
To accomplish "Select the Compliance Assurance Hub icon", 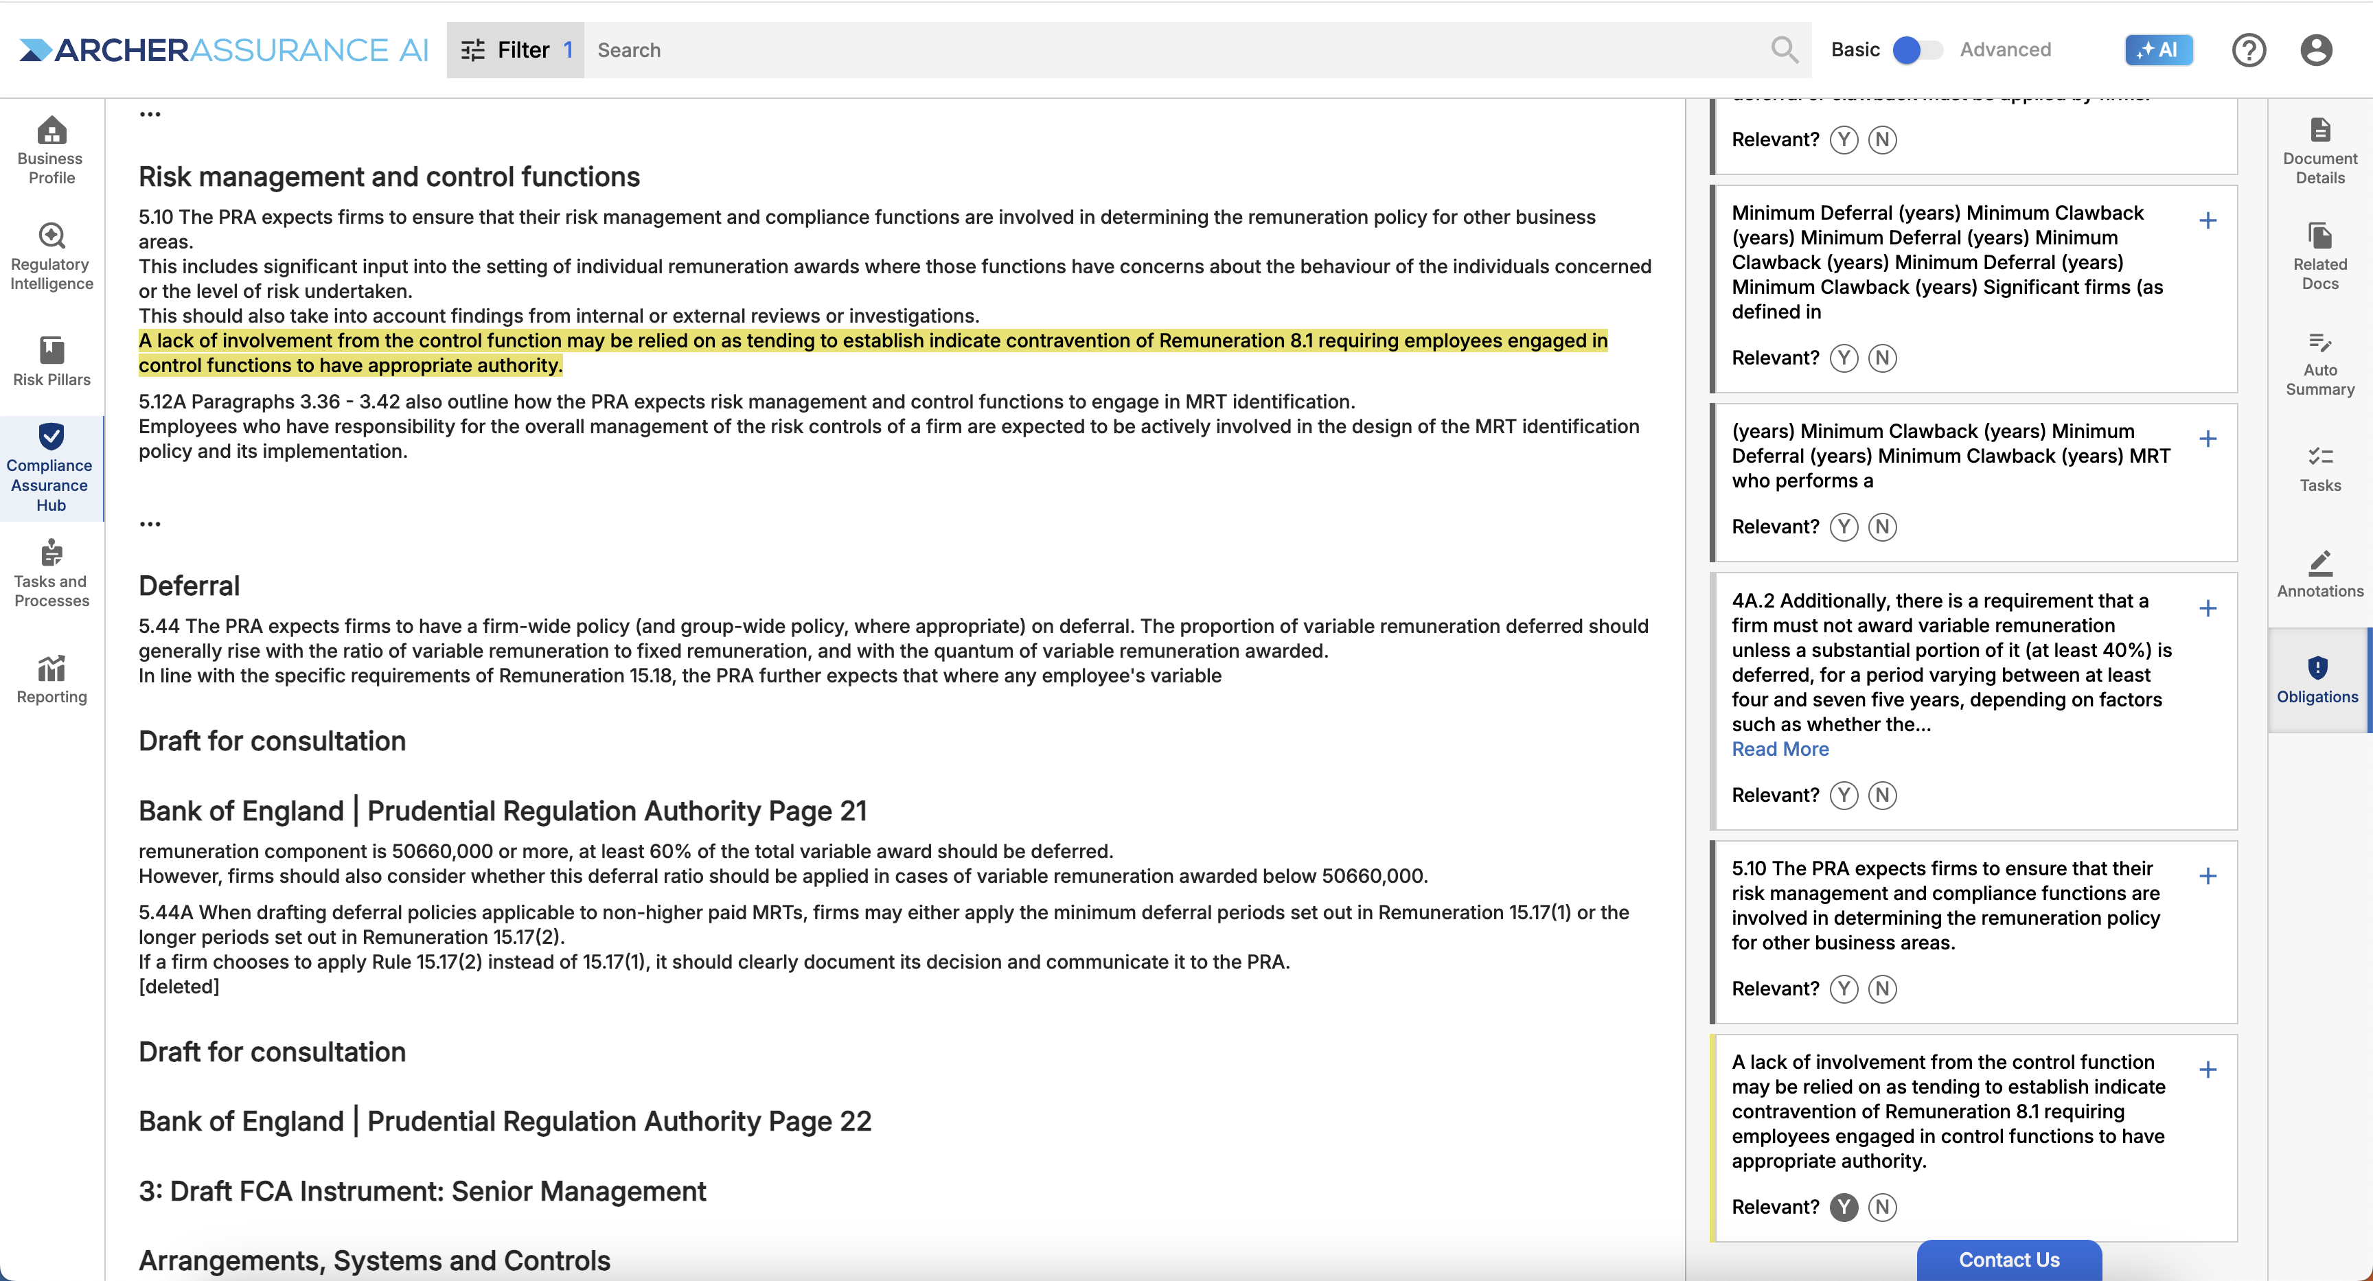I will (51, 468).
